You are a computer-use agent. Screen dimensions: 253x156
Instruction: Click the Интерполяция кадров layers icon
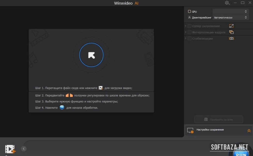tap(231, 32)
